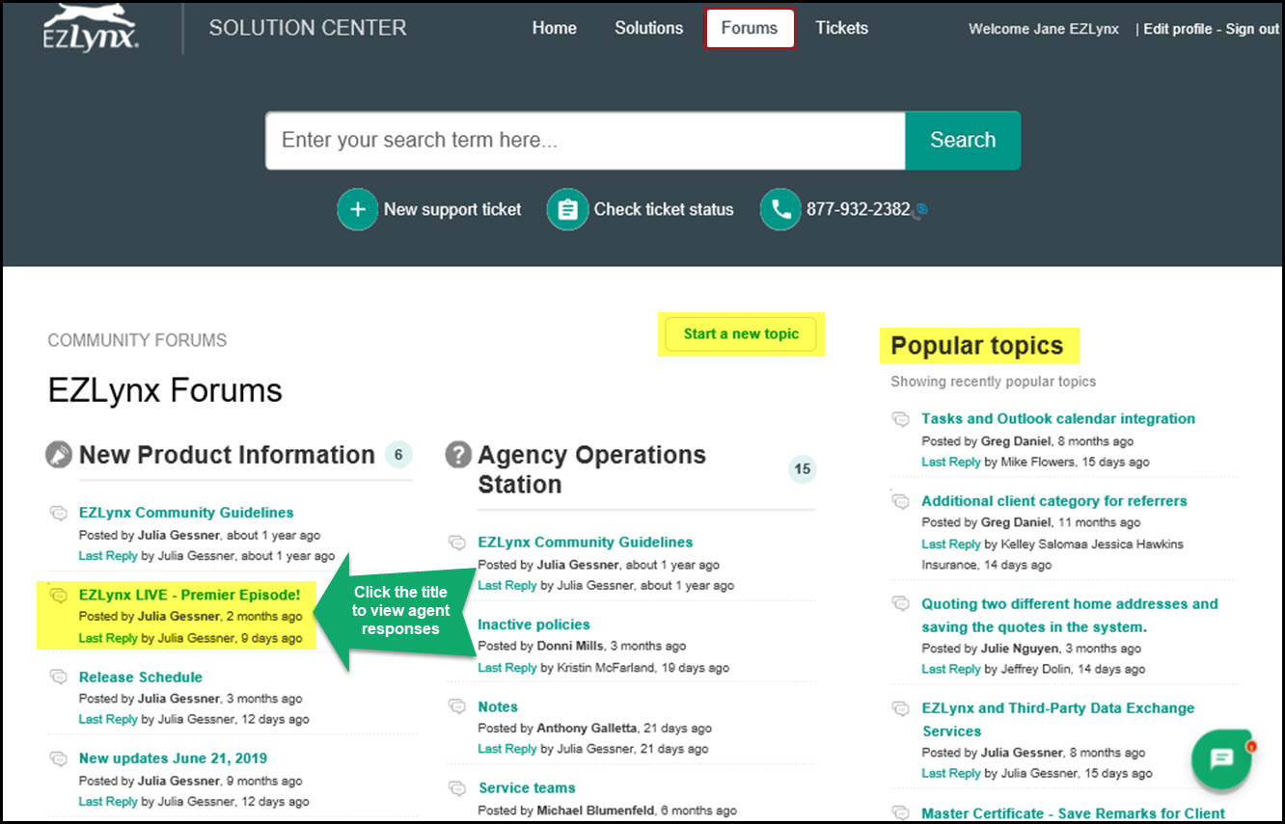Open the Inactive policies topic
The image size is (1285, 824).
[534, 625]
